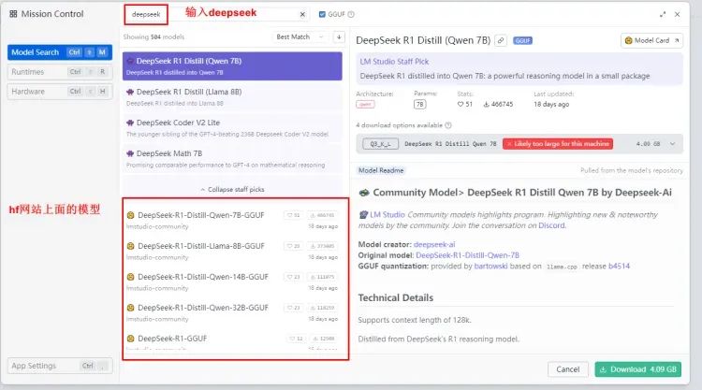Click the 'Likely too large for this machine' warning
This screenshot has height=390, width=702.
point(558,144)
